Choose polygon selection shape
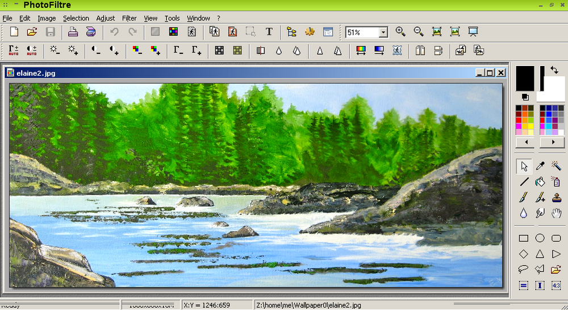The height and width of the screenshot is (310, 568). click(540, 270)
